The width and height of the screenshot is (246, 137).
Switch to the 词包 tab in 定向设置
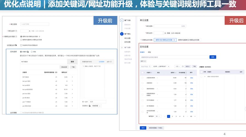click(149, 52)
